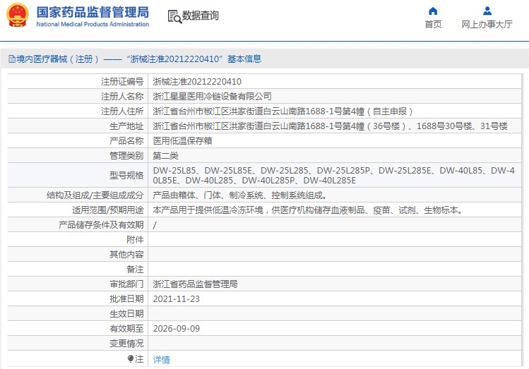Click the 适用范围/预期用途 label
Viewport: 529px width, 369px height.
point(108,210)
